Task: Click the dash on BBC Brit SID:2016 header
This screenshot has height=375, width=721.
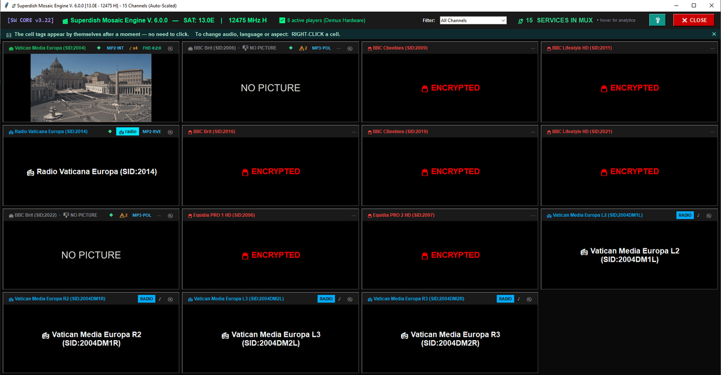Action: coord(354,132)
